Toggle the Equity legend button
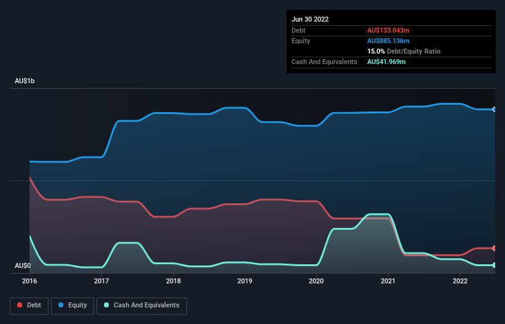The width and height of the screenshot is (505, 324). (73, 306)
